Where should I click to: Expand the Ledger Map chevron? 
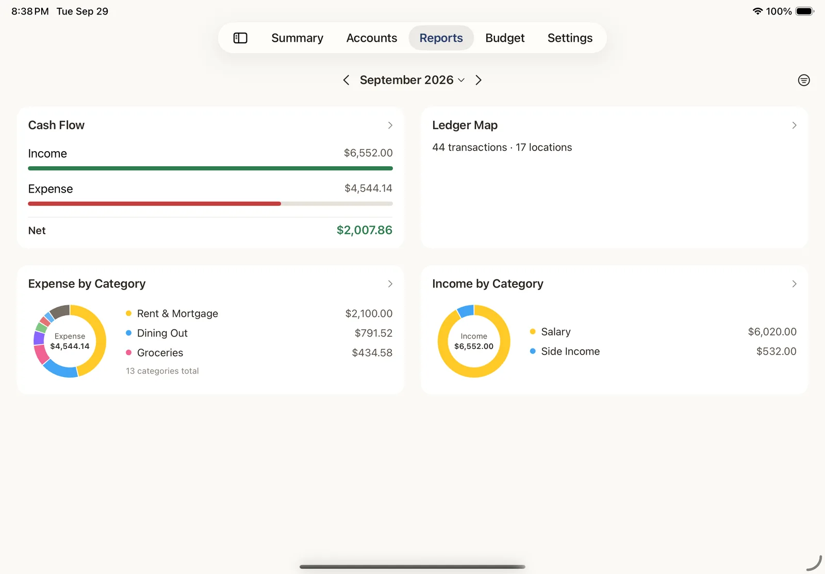pos(794,125)
